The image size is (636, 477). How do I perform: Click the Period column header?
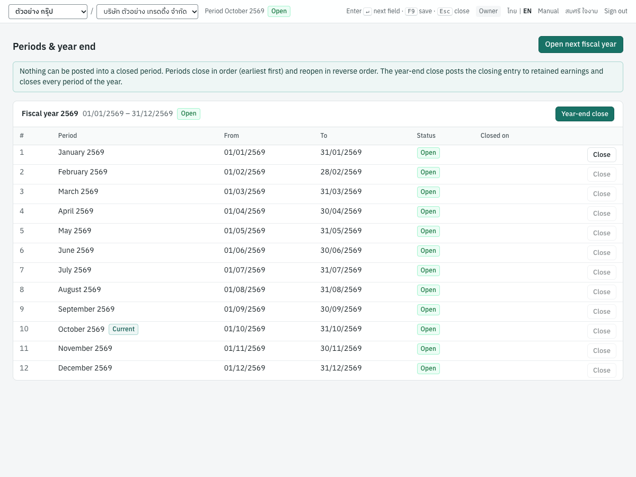coord(67,136)
